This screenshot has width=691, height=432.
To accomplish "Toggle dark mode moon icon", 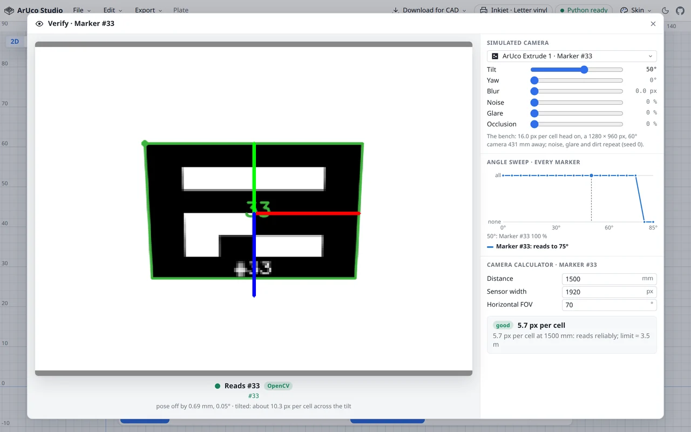I will point(665,10).
